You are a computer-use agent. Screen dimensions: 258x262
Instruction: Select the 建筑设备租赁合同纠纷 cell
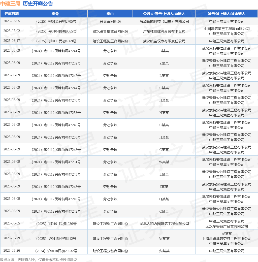tap(110, 31)
